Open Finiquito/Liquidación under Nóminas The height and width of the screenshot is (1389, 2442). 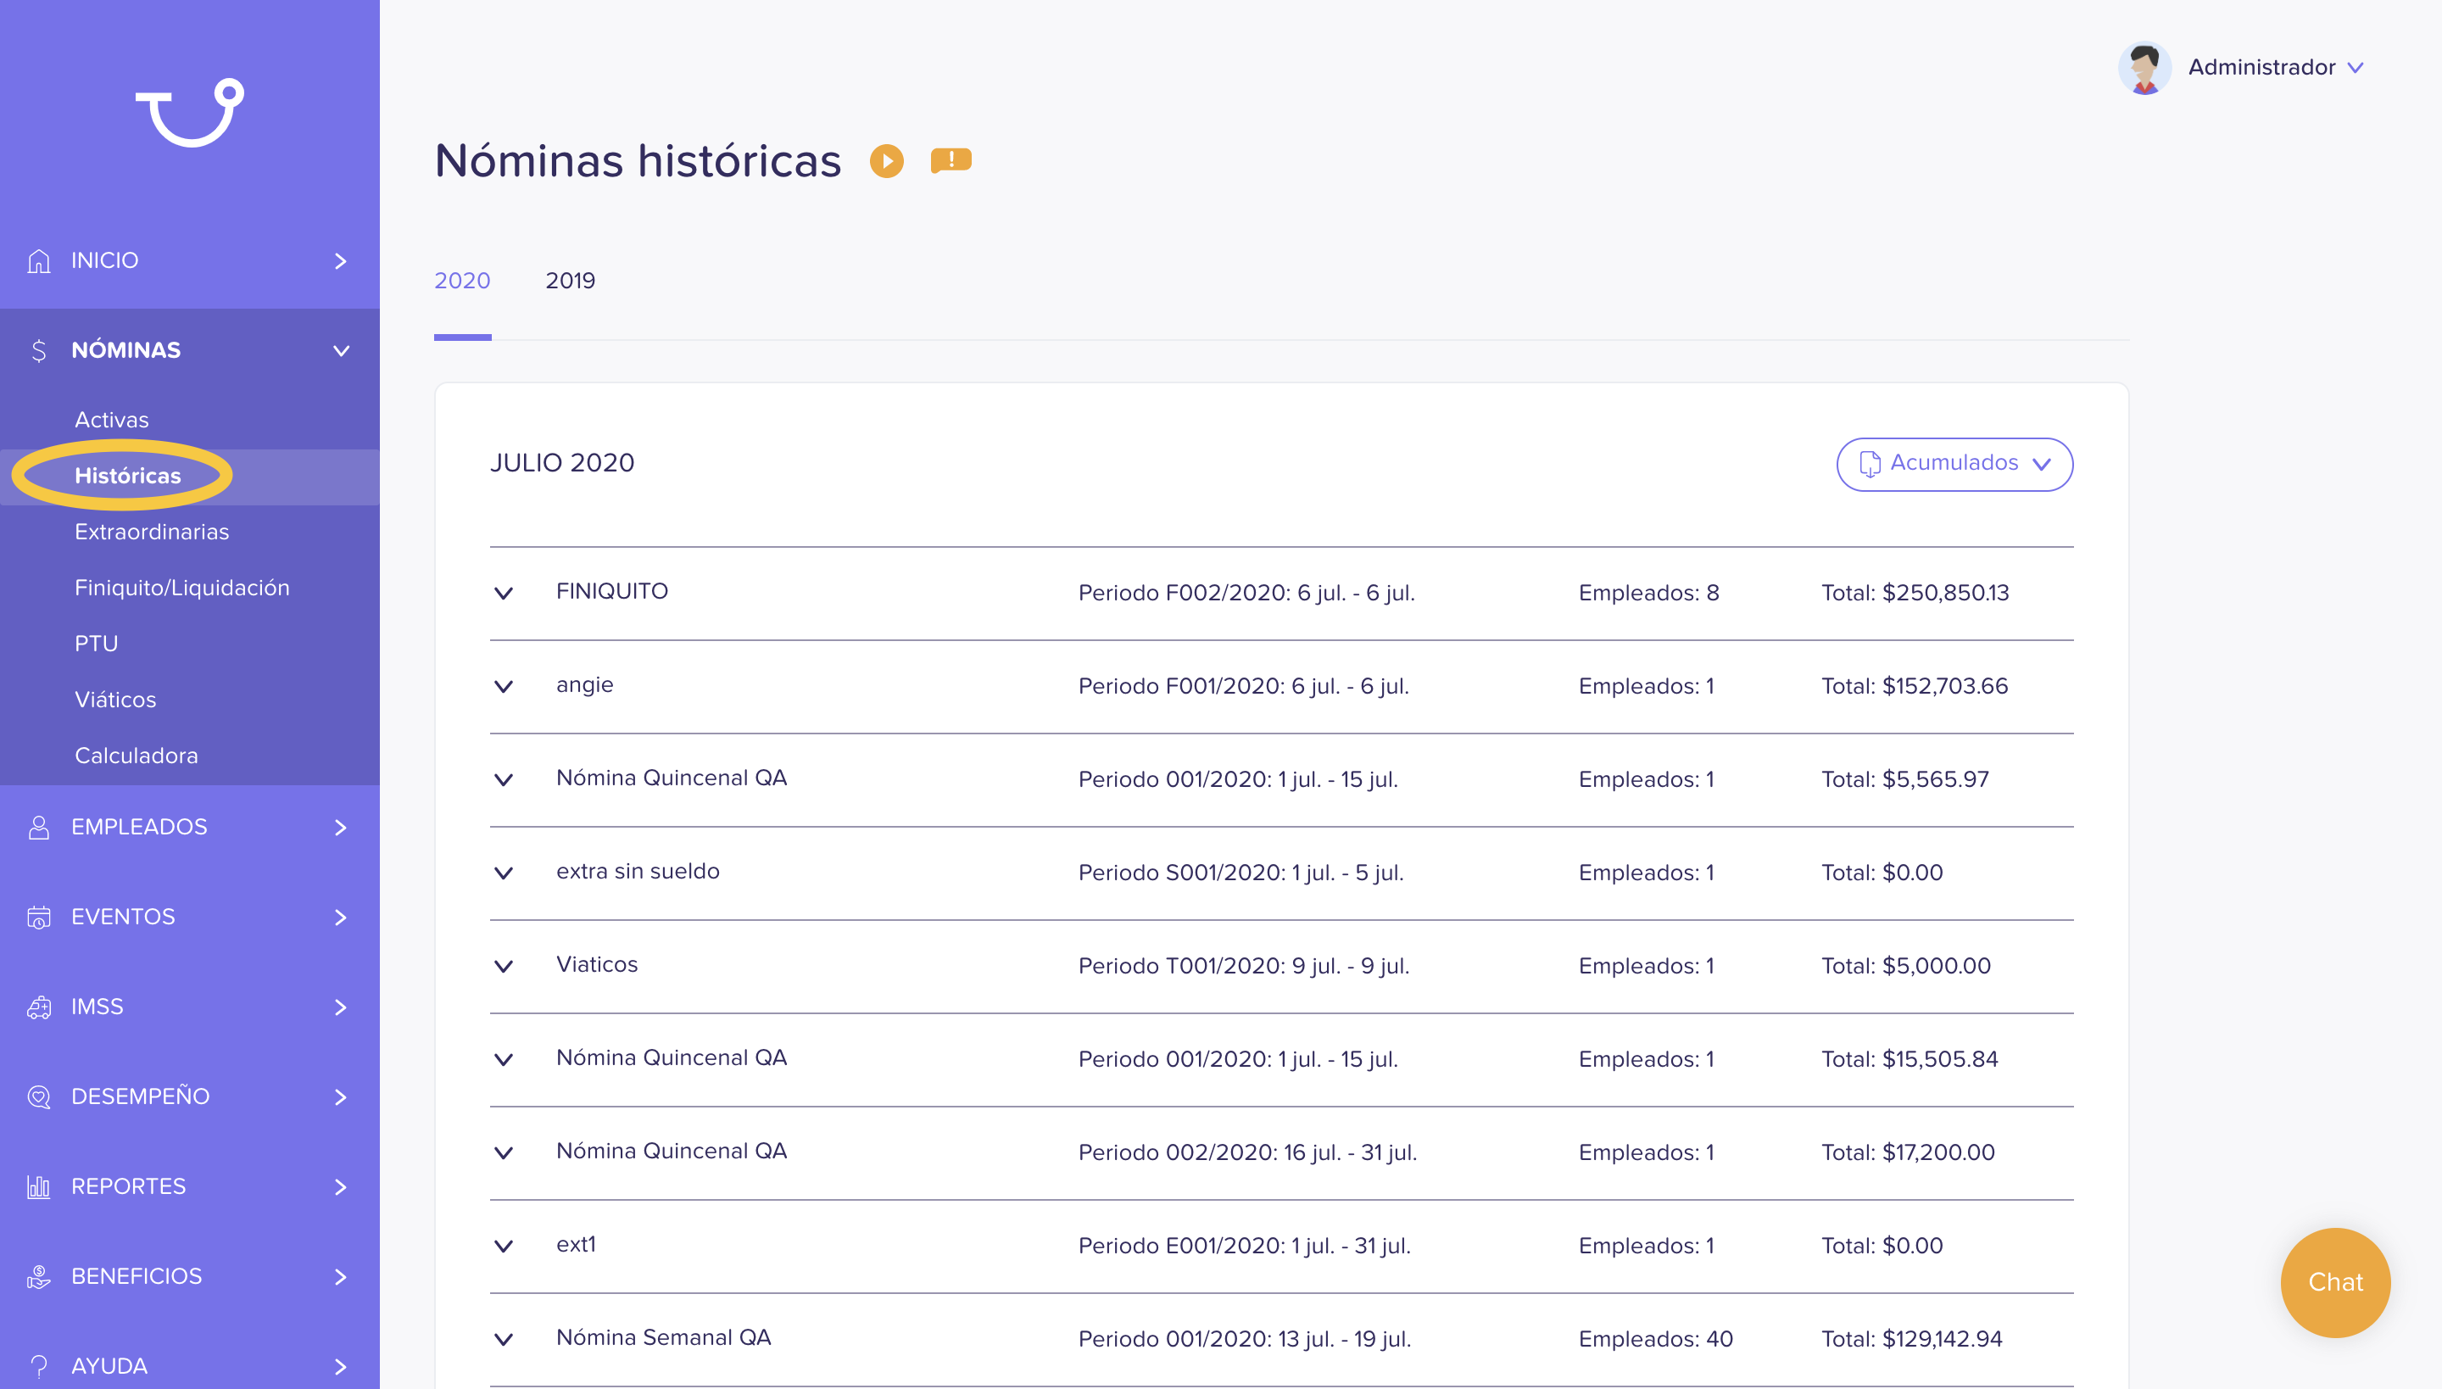pos(181,588)
